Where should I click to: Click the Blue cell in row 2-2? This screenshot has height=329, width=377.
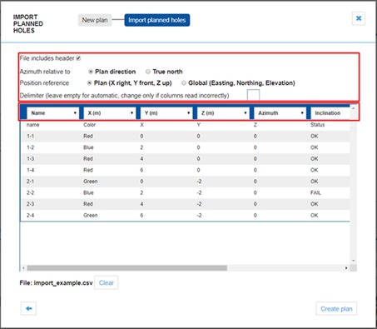coord(88,192)
